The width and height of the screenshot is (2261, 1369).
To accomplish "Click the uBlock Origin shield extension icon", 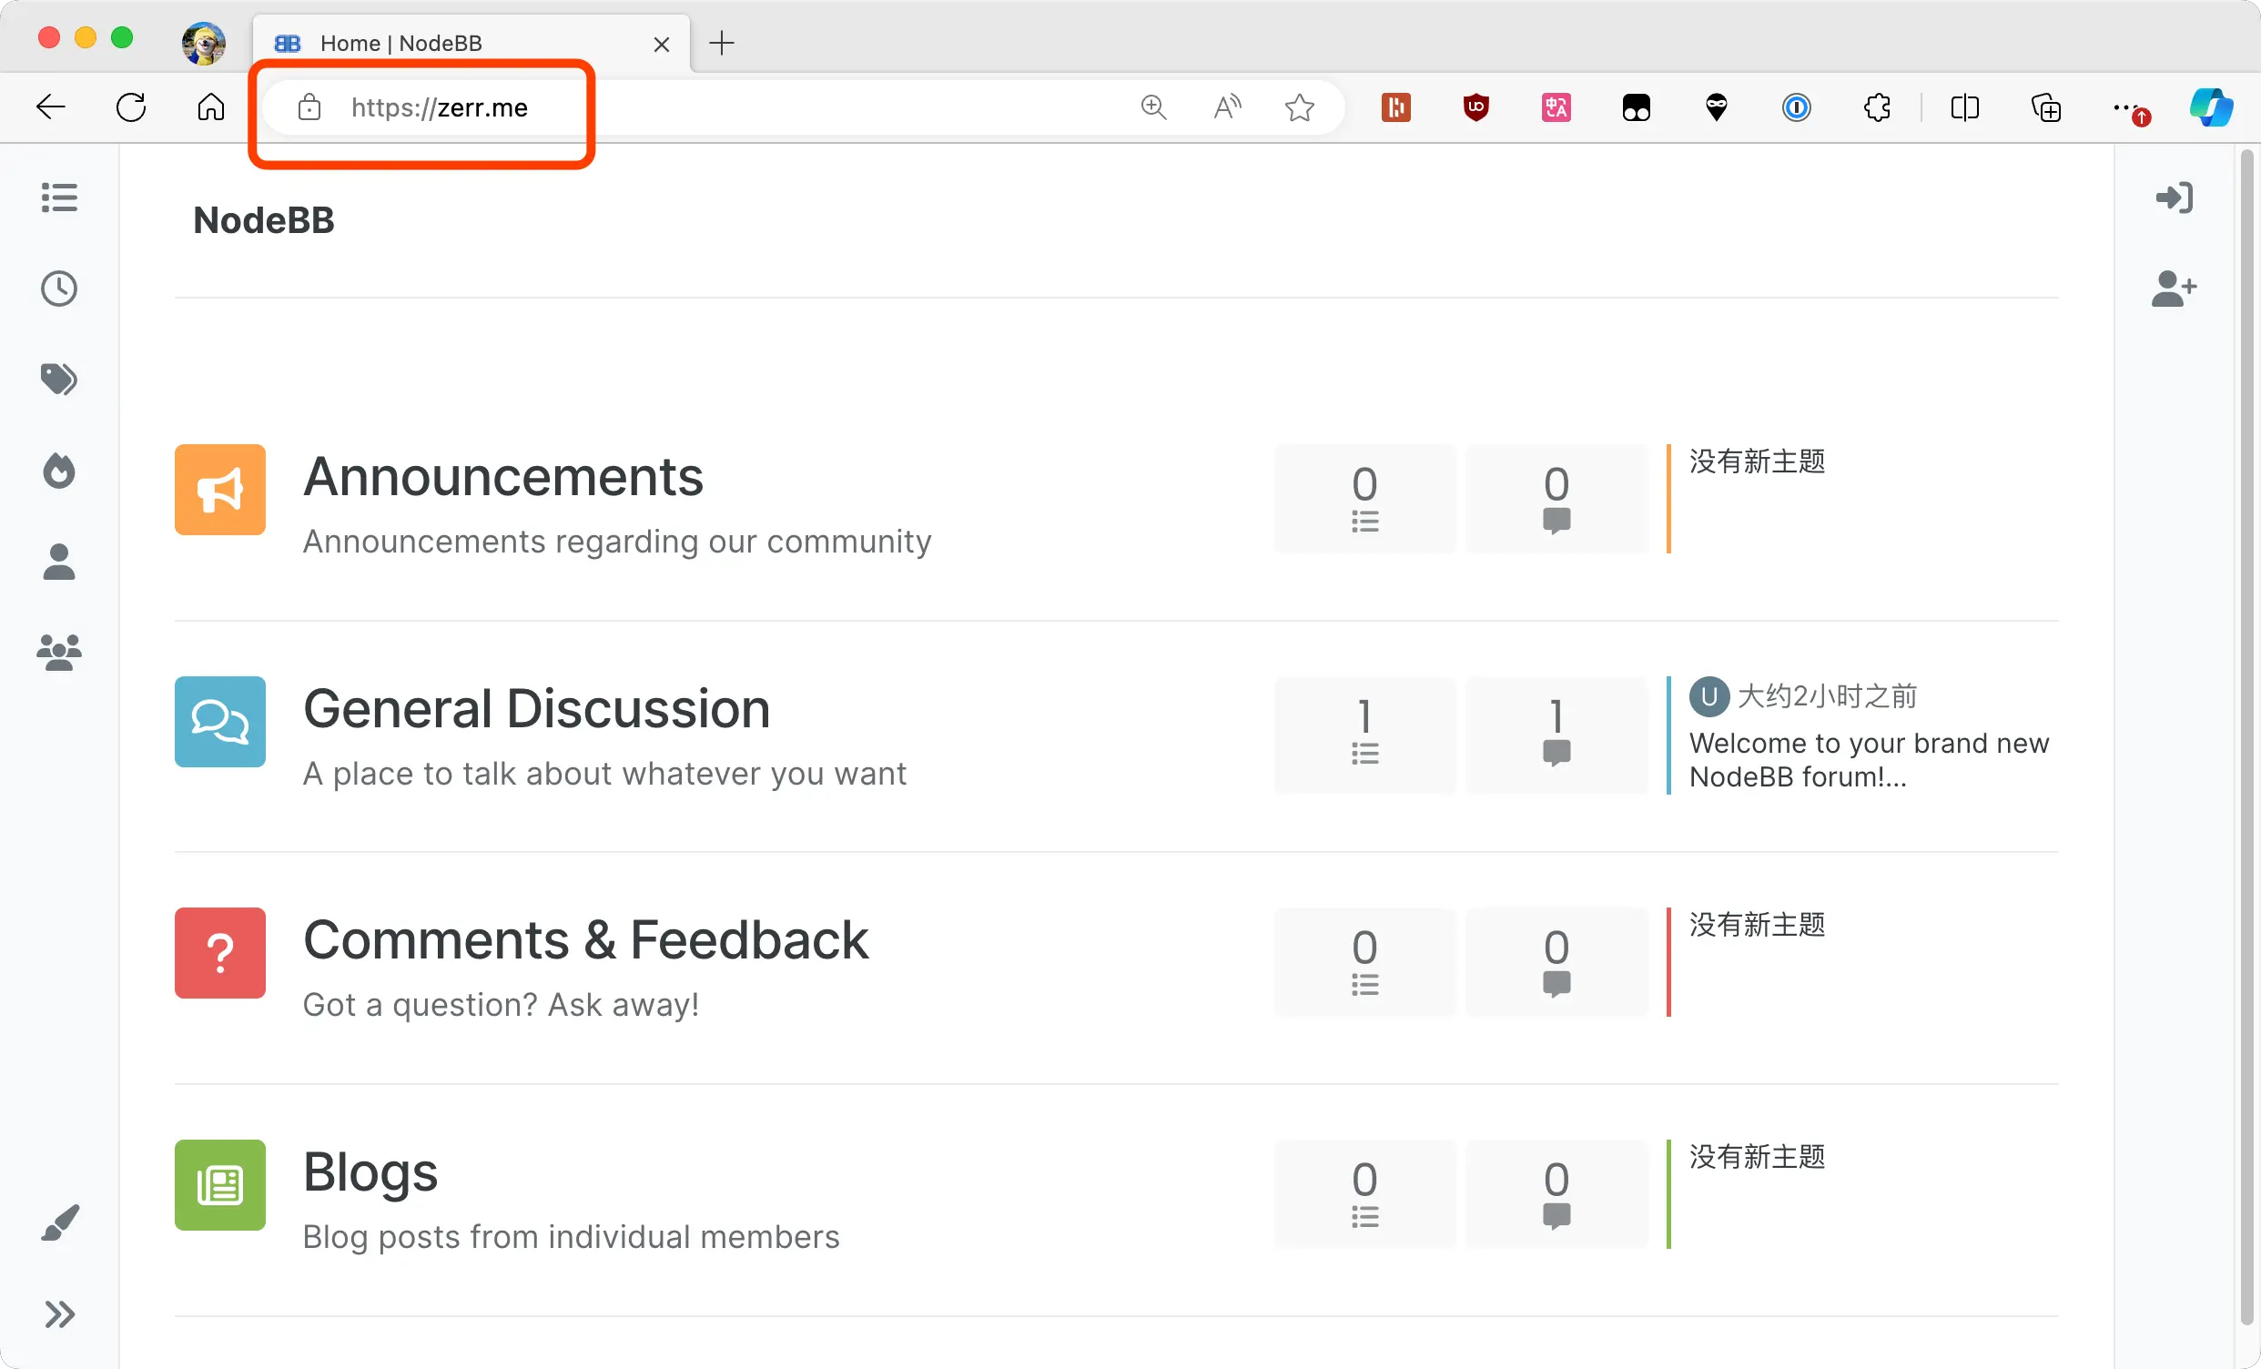I will [1475, 107].
